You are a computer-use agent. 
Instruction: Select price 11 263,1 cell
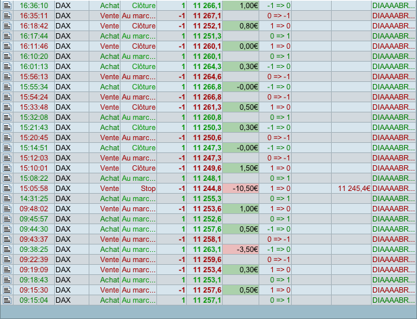204,249
